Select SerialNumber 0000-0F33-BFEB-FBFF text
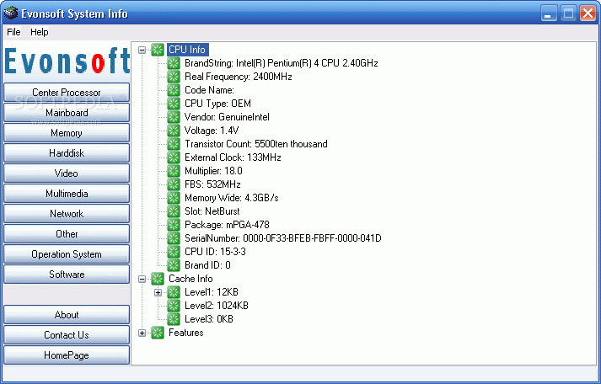Viewport: 601px width, 384px height. click(283, 238)
